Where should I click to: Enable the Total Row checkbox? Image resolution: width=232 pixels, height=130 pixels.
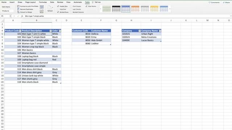pyautogui.click(x=58, y=9)
